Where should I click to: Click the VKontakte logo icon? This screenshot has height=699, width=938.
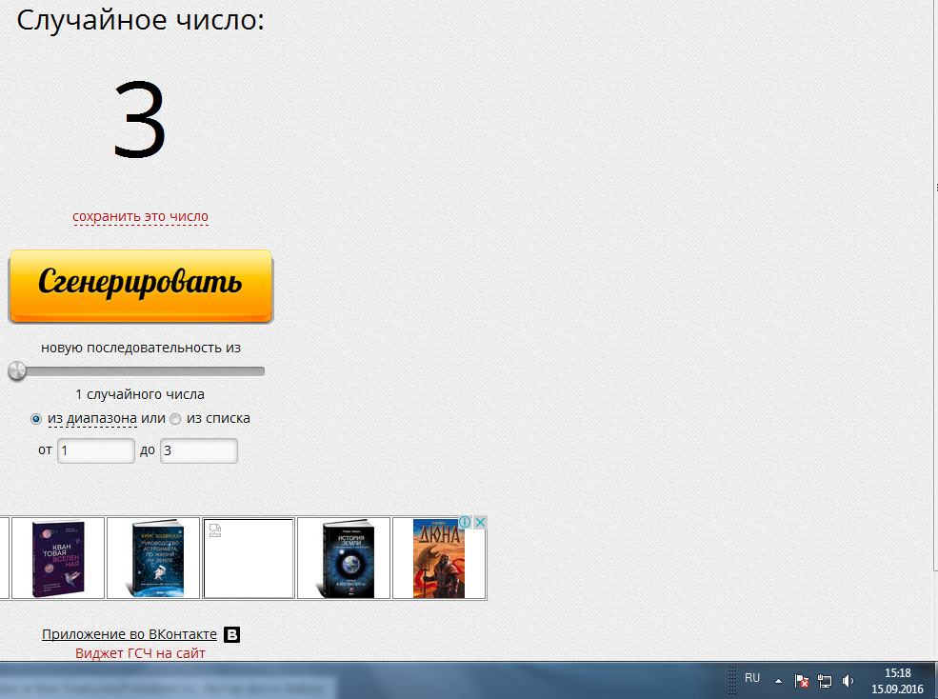pos(231,635)
